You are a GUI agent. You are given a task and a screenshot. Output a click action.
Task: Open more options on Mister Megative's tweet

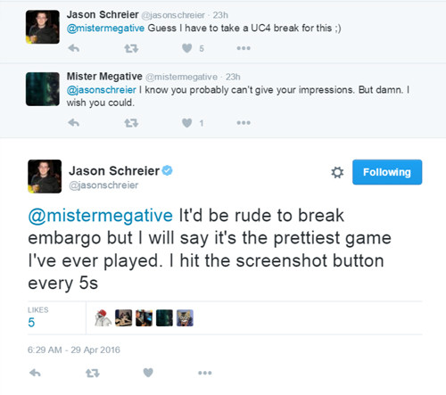[244, 123]
